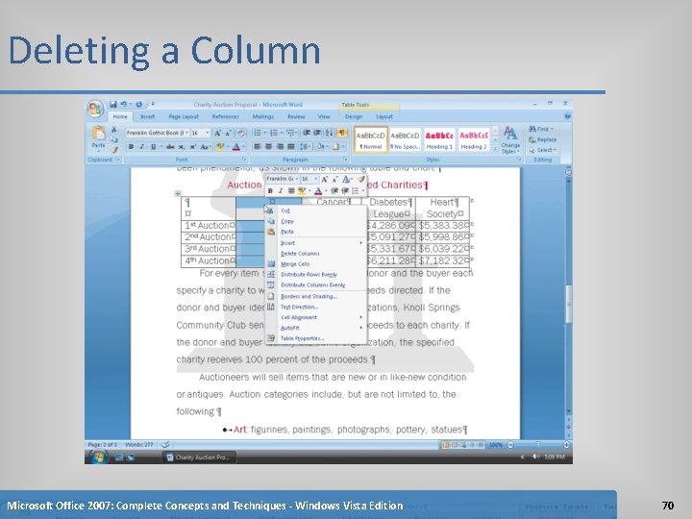Click the Mini toolbar Bold button
The width and height of the screenshot is (692, 519).
click(270, 191)
